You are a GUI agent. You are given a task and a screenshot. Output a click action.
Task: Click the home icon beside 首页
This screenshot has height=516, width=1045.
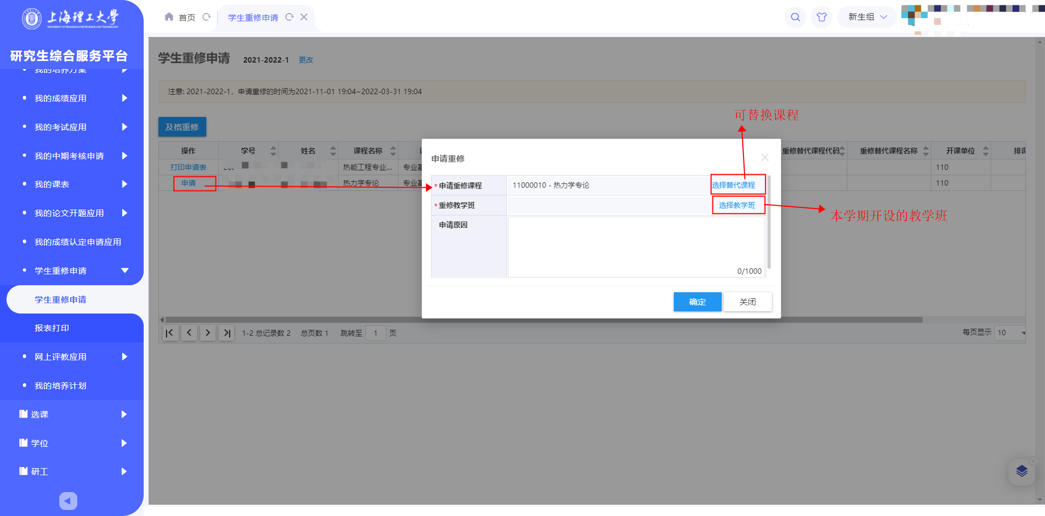tap(169, 17)
